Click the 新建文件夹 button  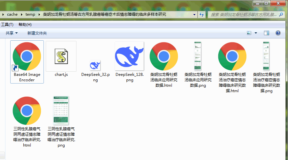tap(37, 33)
